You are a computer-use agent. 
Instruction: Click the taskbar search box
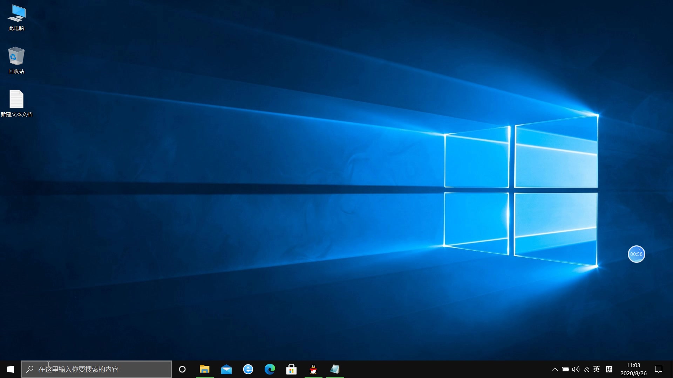96,369
